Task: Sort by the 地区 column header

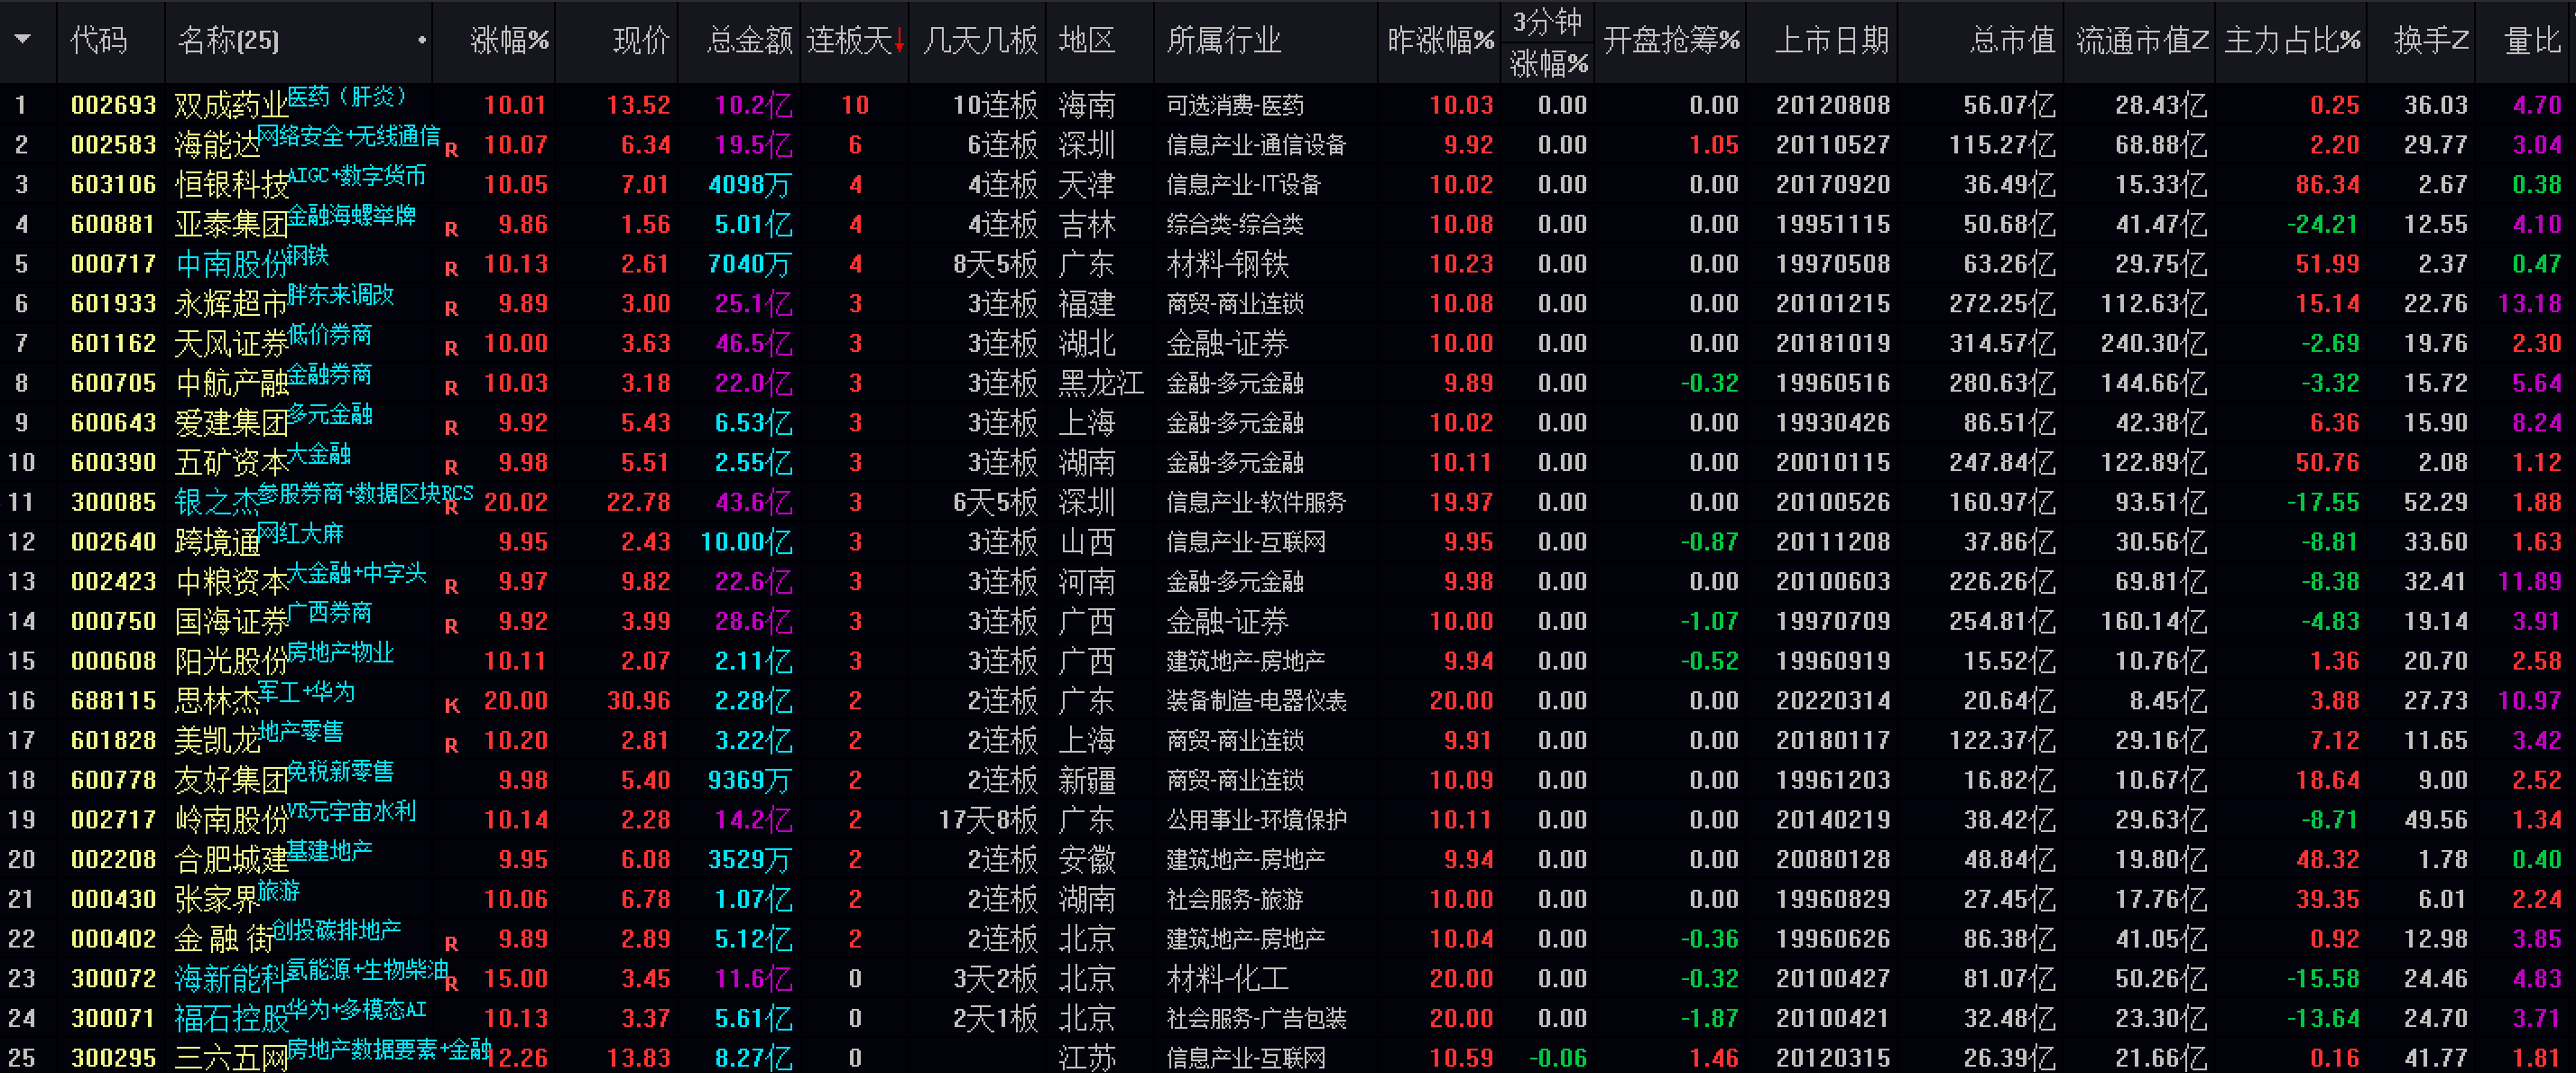Action: [x=1087, y=41]
